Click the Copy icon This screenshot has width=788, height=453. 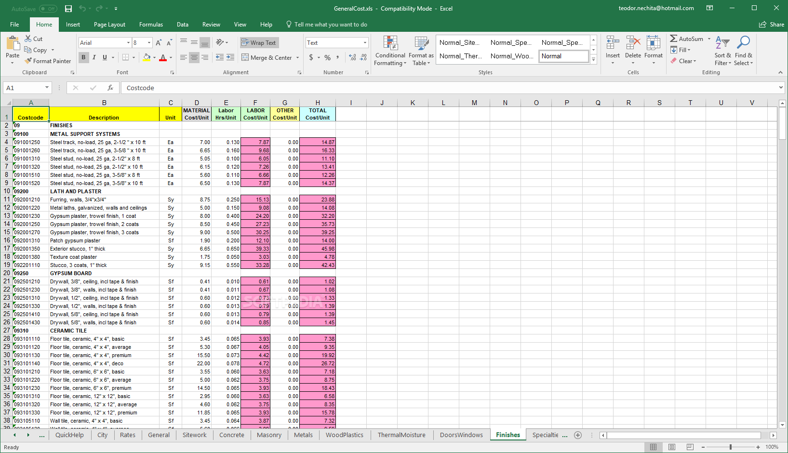click(x=28, y=50)
